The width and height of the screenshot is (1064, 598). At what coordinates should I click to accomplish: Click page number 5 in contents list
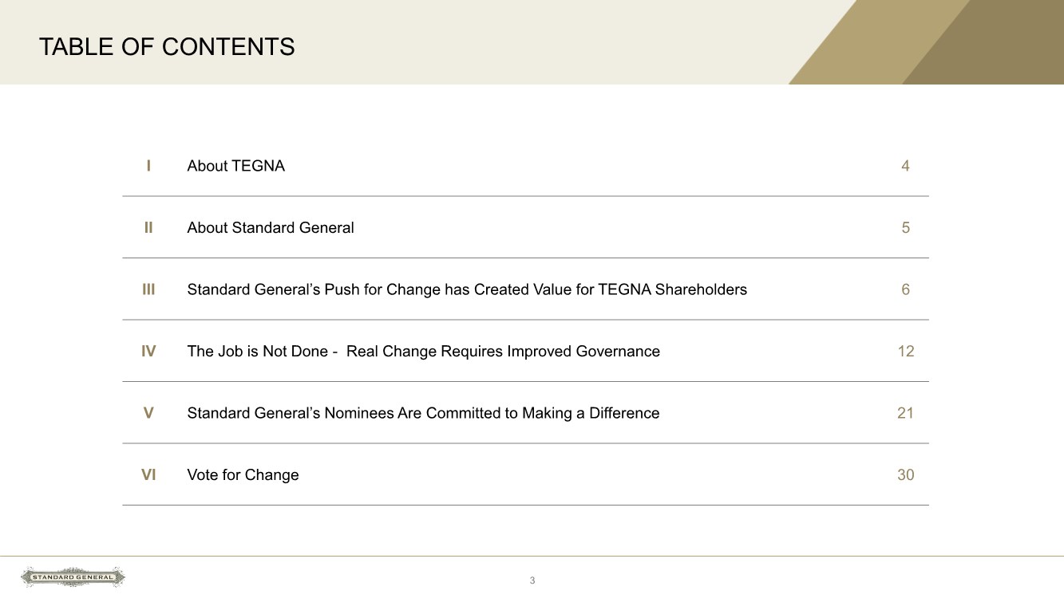click(905, 228)
